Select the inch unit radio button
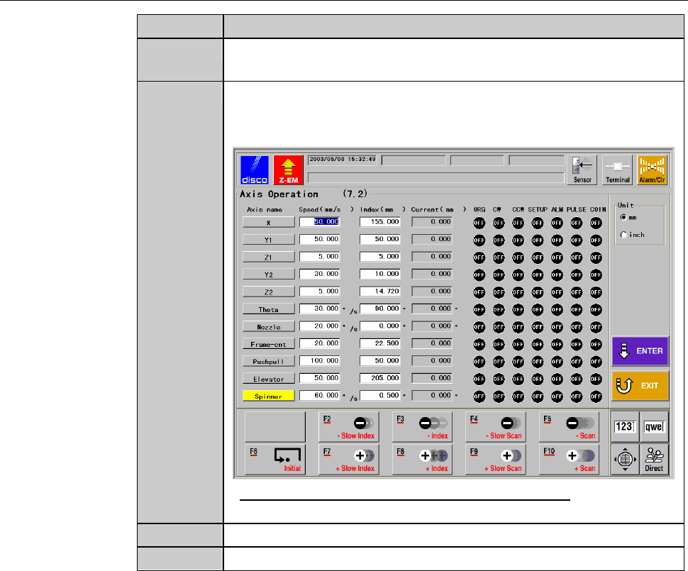This screenshot has width=688, height=571. click(x=623, y=235)
